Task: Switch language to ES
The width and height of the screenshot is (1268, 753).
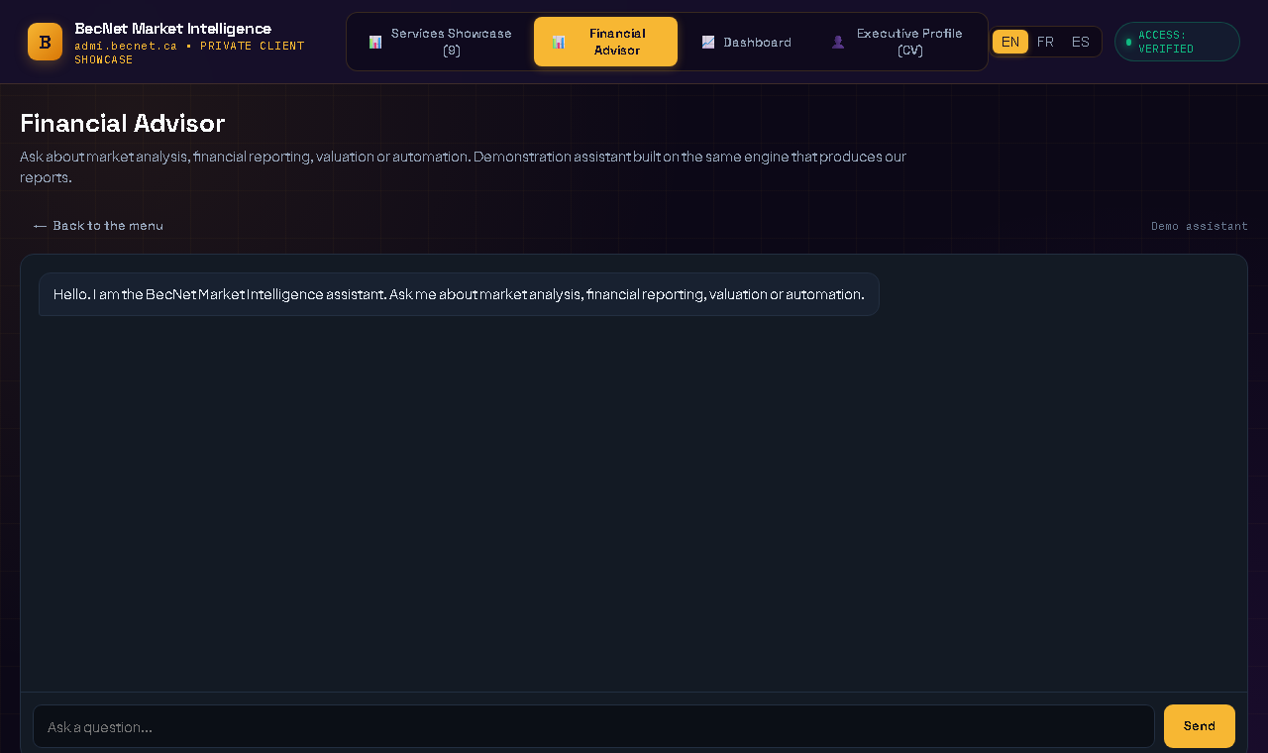Action: 1081,42
